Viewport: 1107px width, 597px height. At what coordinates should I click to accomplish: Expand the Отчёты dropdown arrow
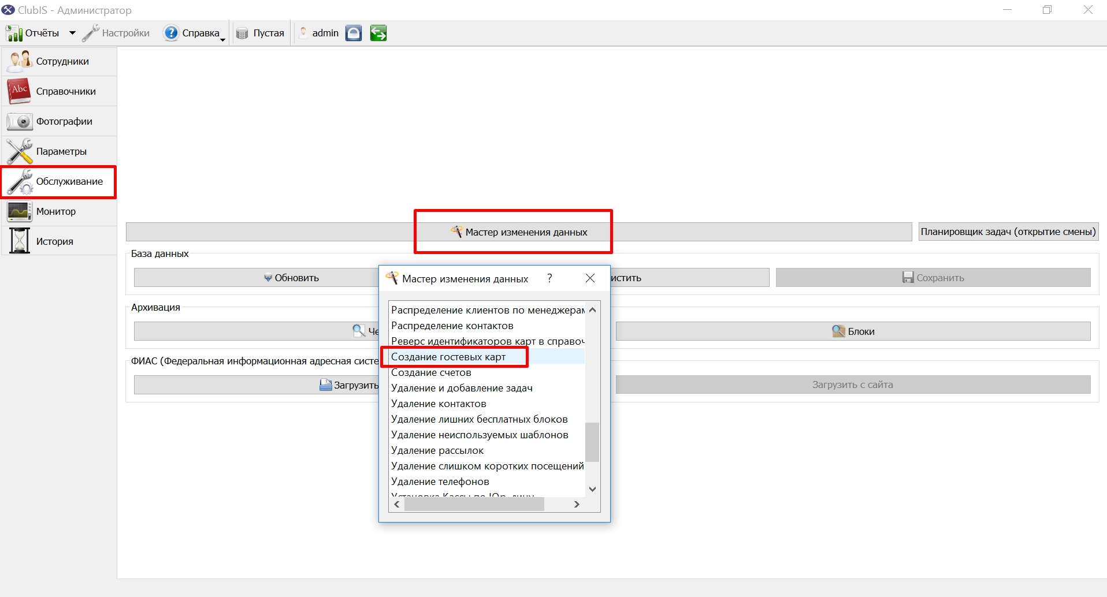pyautogui.click(x=72, y=33)
